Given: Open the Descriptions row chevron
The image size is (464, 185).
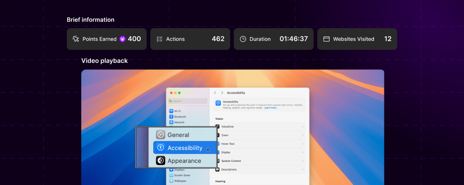Looking at the screenshot, I should point(303,170).
